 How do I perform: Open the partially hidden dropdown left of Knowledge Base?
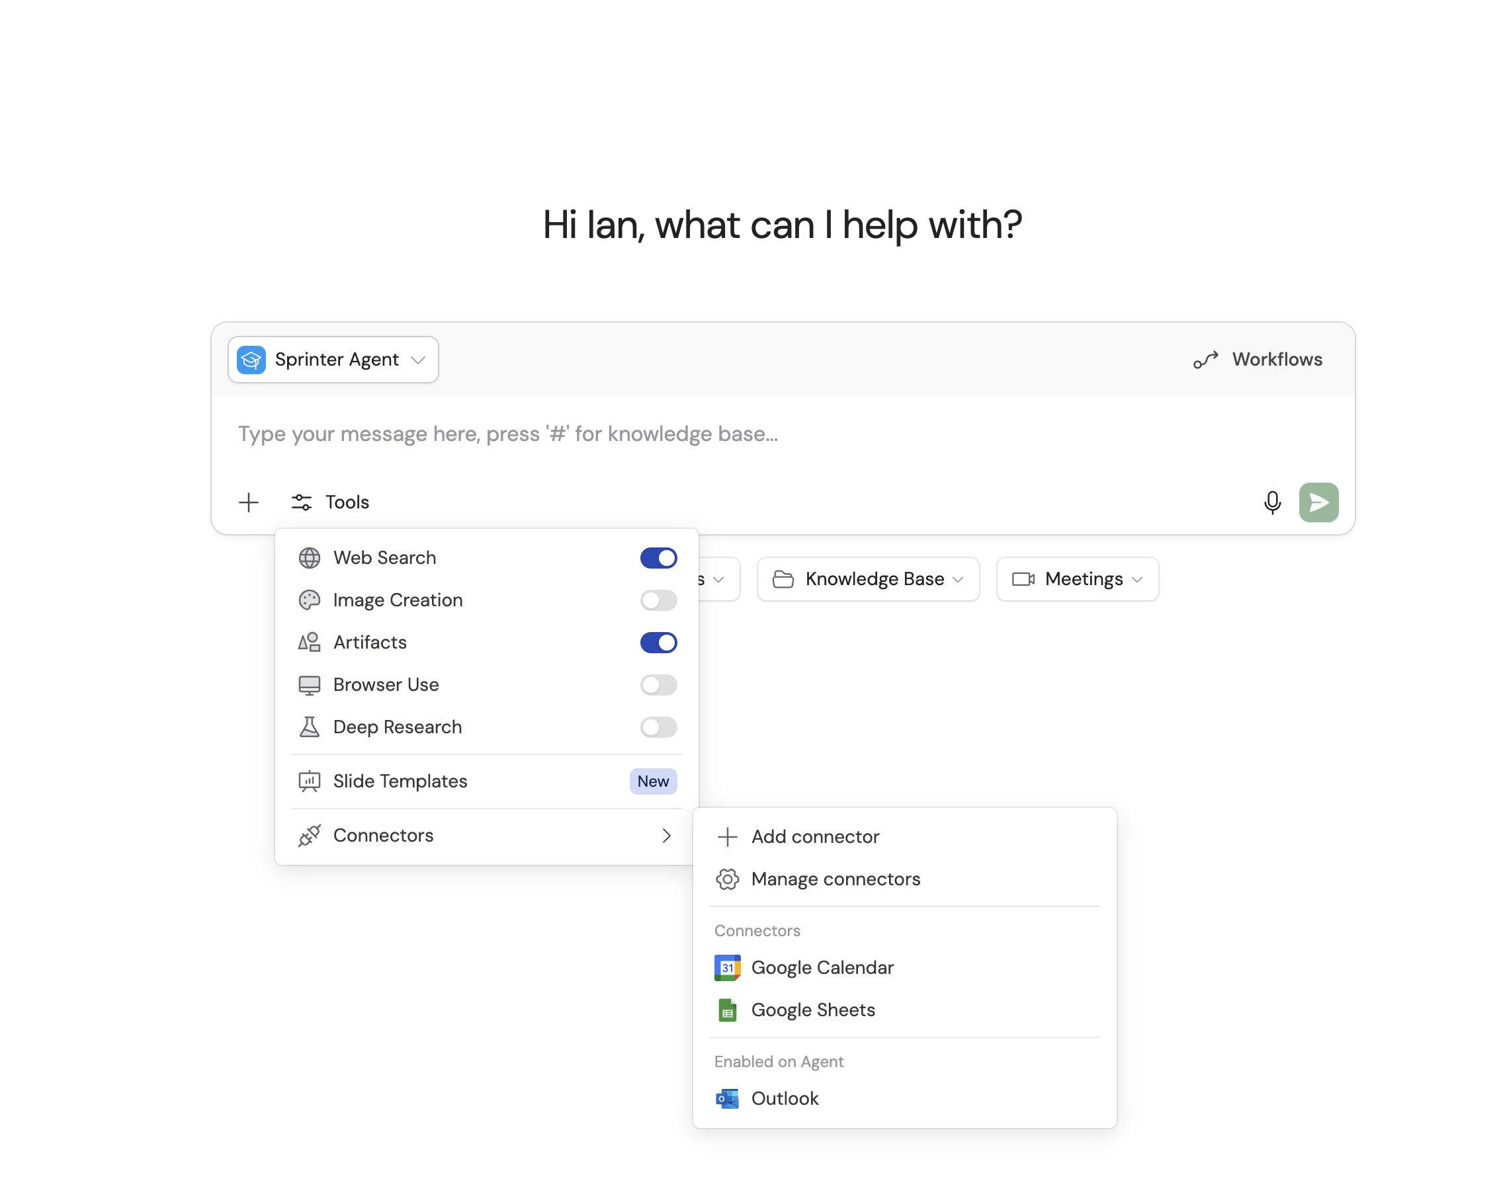[718, 579]
